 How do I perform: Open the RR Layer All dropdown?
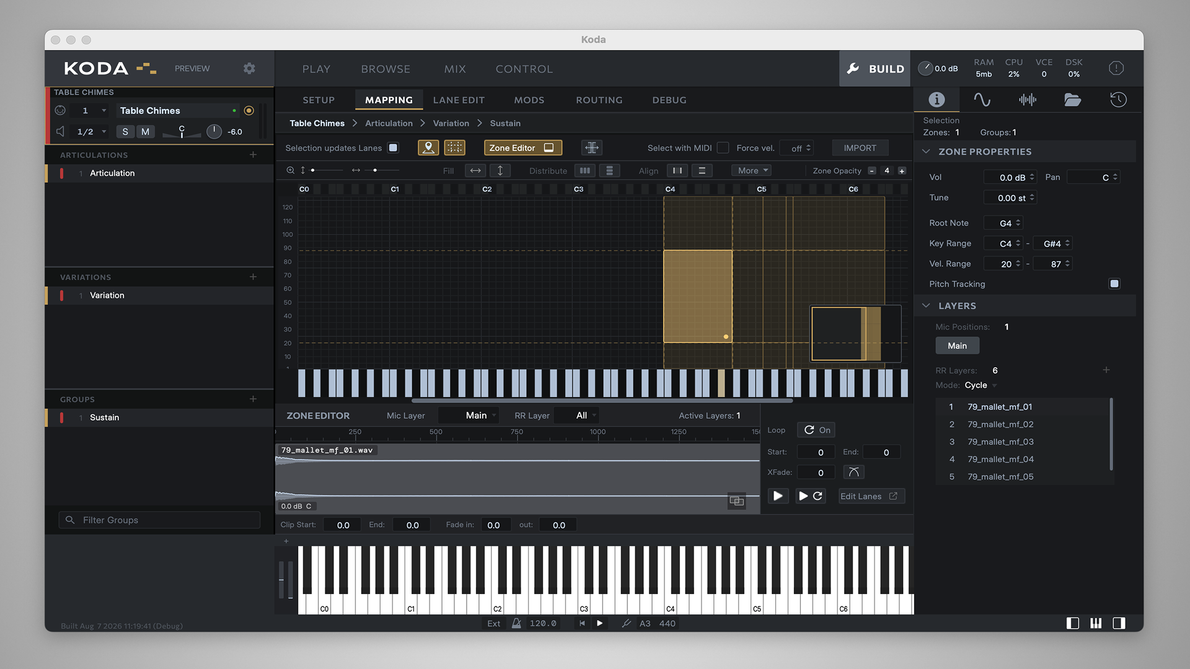[576, 416]
